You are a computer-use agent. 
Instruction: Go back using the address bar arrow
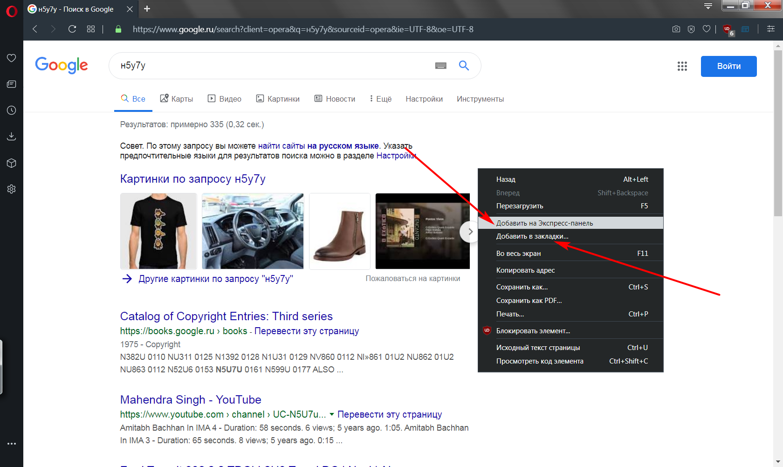coord(35,29)
